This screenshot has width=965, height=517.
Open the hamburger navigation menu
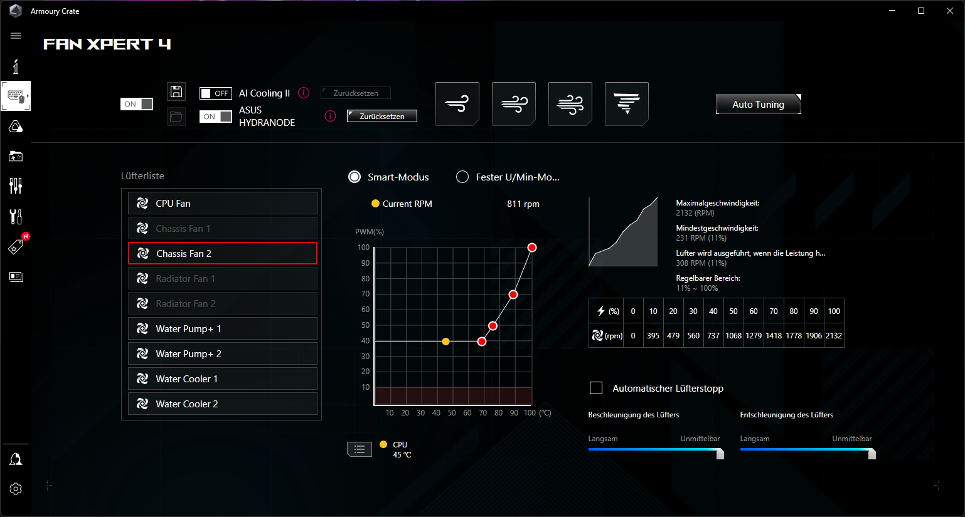[16, 36]
